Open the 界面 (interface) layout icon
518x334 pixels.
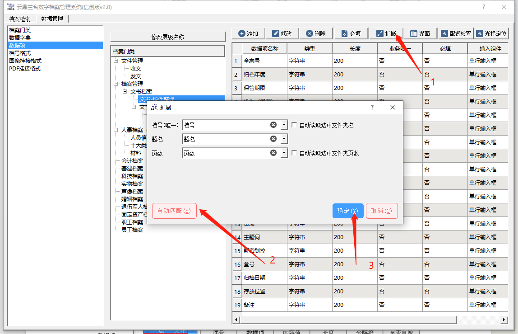(x=413, y=33)
